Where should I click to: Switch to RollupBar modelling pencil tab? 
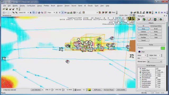coord(150,19)
